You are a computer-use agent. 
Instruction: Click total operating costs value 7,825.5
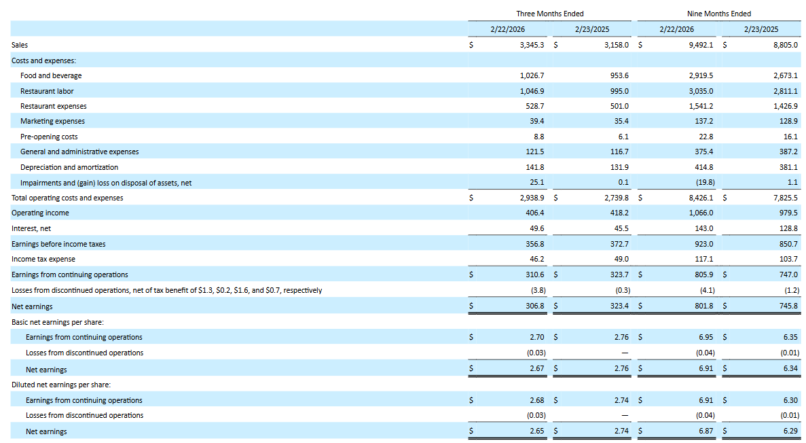[x=786, y=198]
